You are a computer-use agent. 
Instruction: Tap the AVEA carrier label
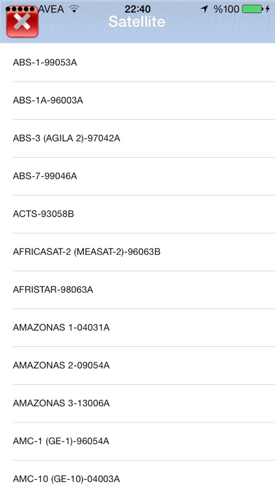[x=51, y=9]
